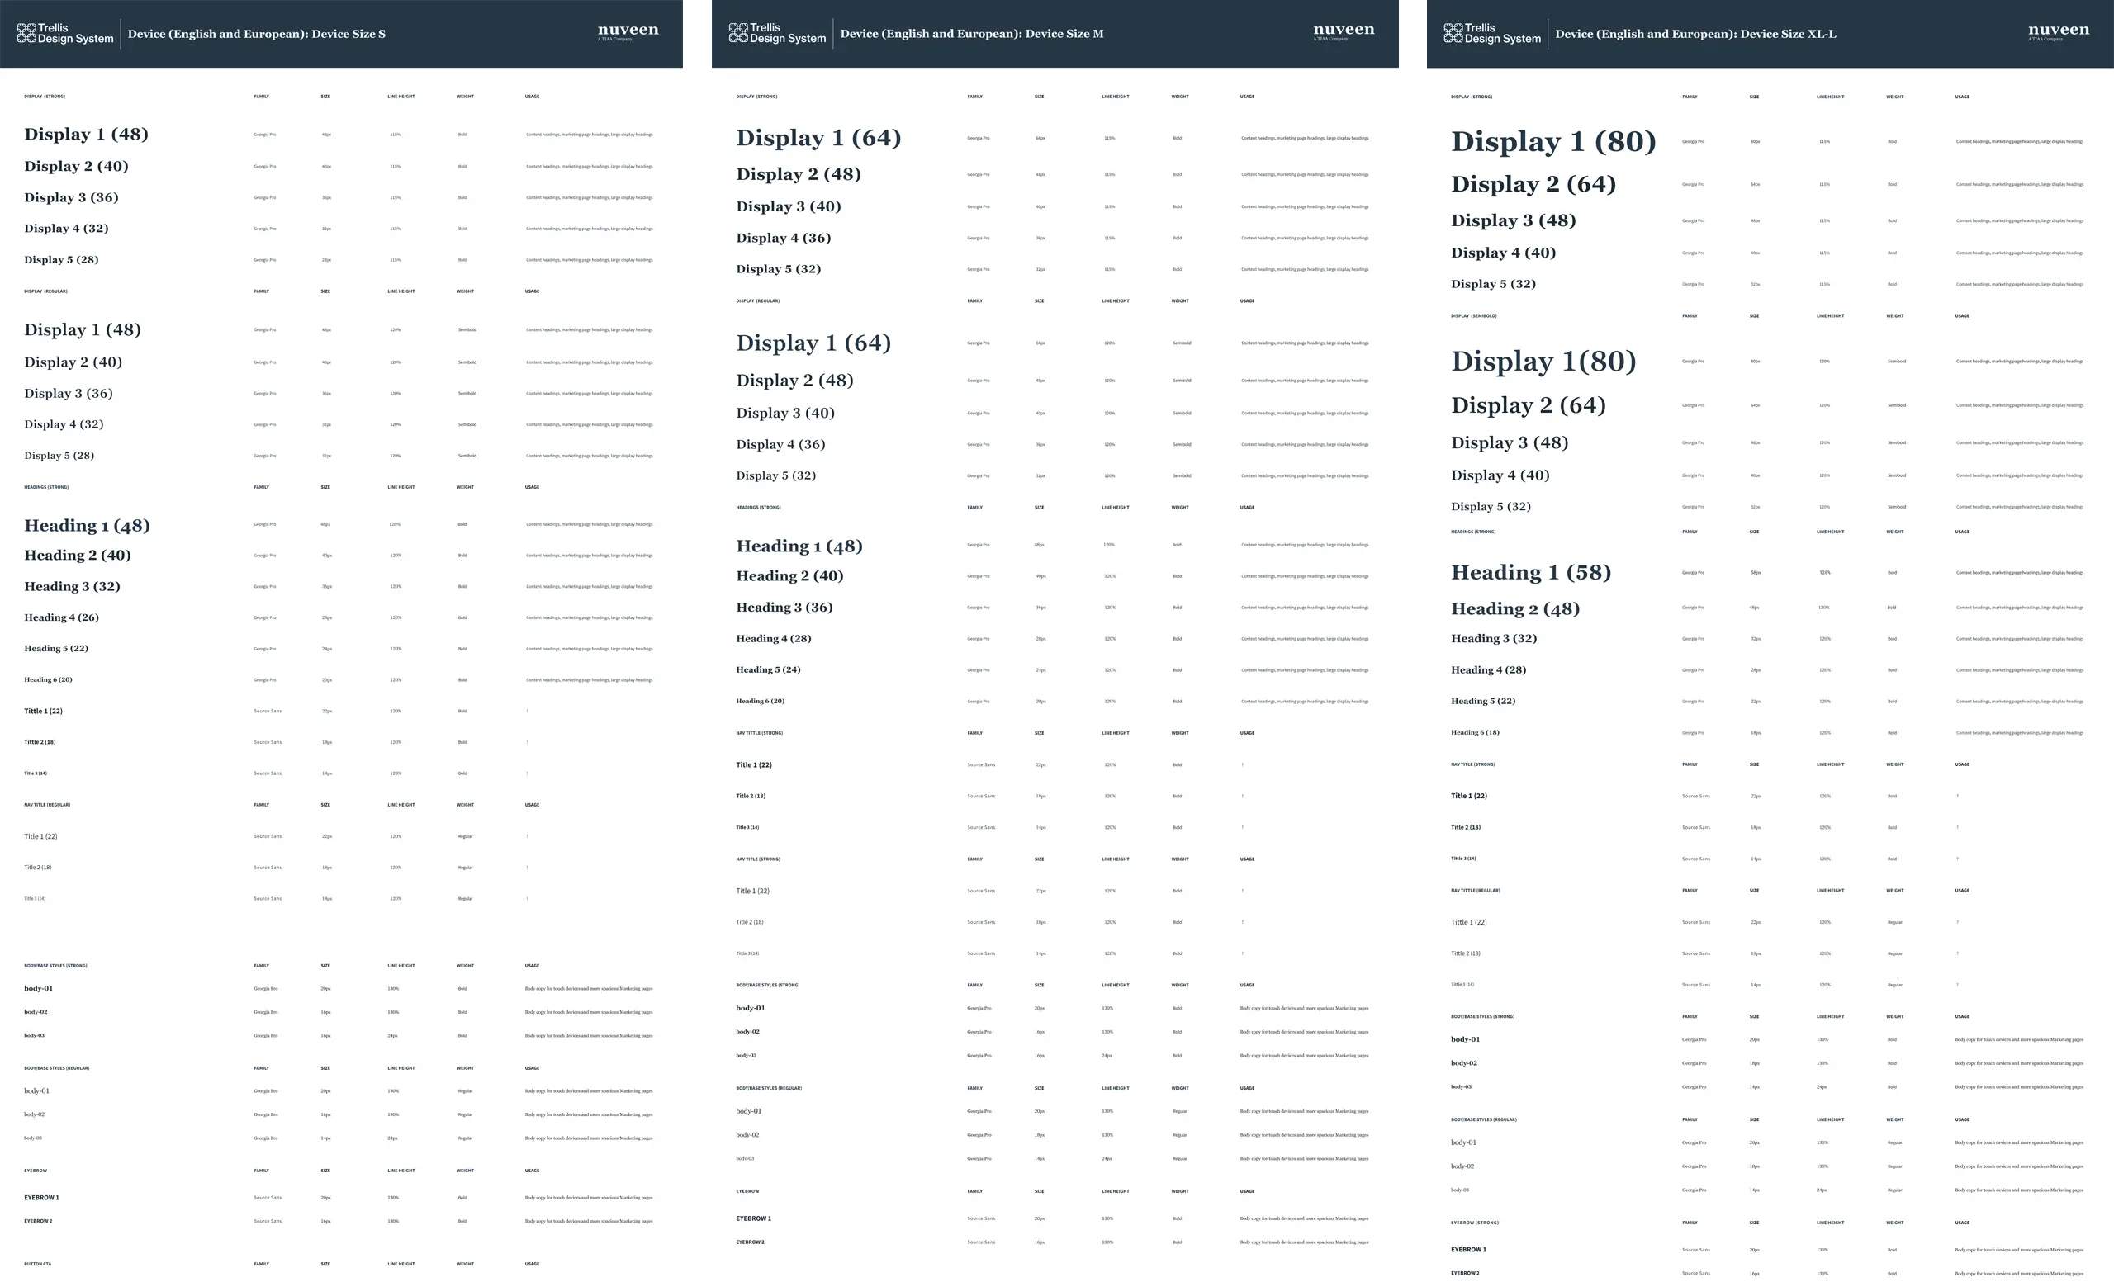Select the 'Device Size XL-L' header title
The image size is (2114, 1282).
click(1698, 34)
